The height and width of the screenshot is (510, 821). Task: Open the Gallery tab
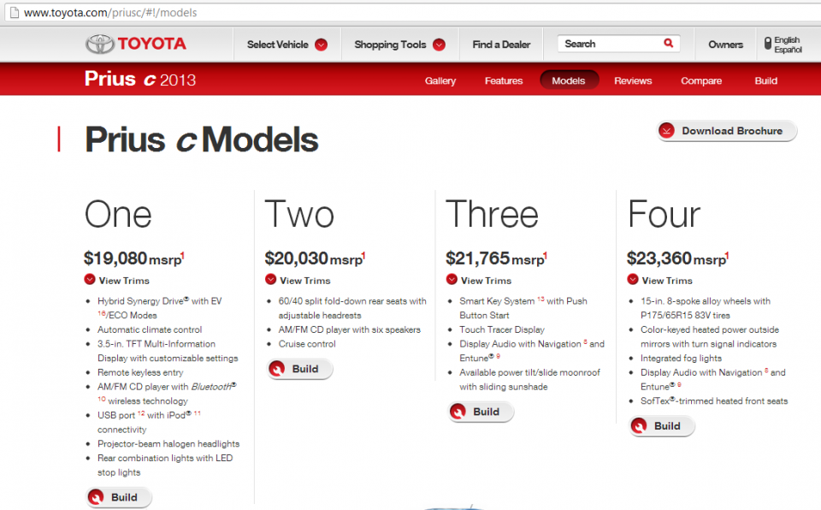click(x=440, y=80)
